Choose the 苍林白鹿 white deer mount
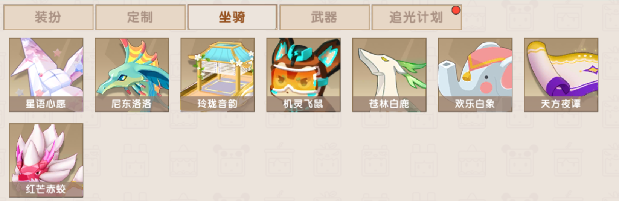Viewport: 619px width, 201px height. tap(389, 75)
